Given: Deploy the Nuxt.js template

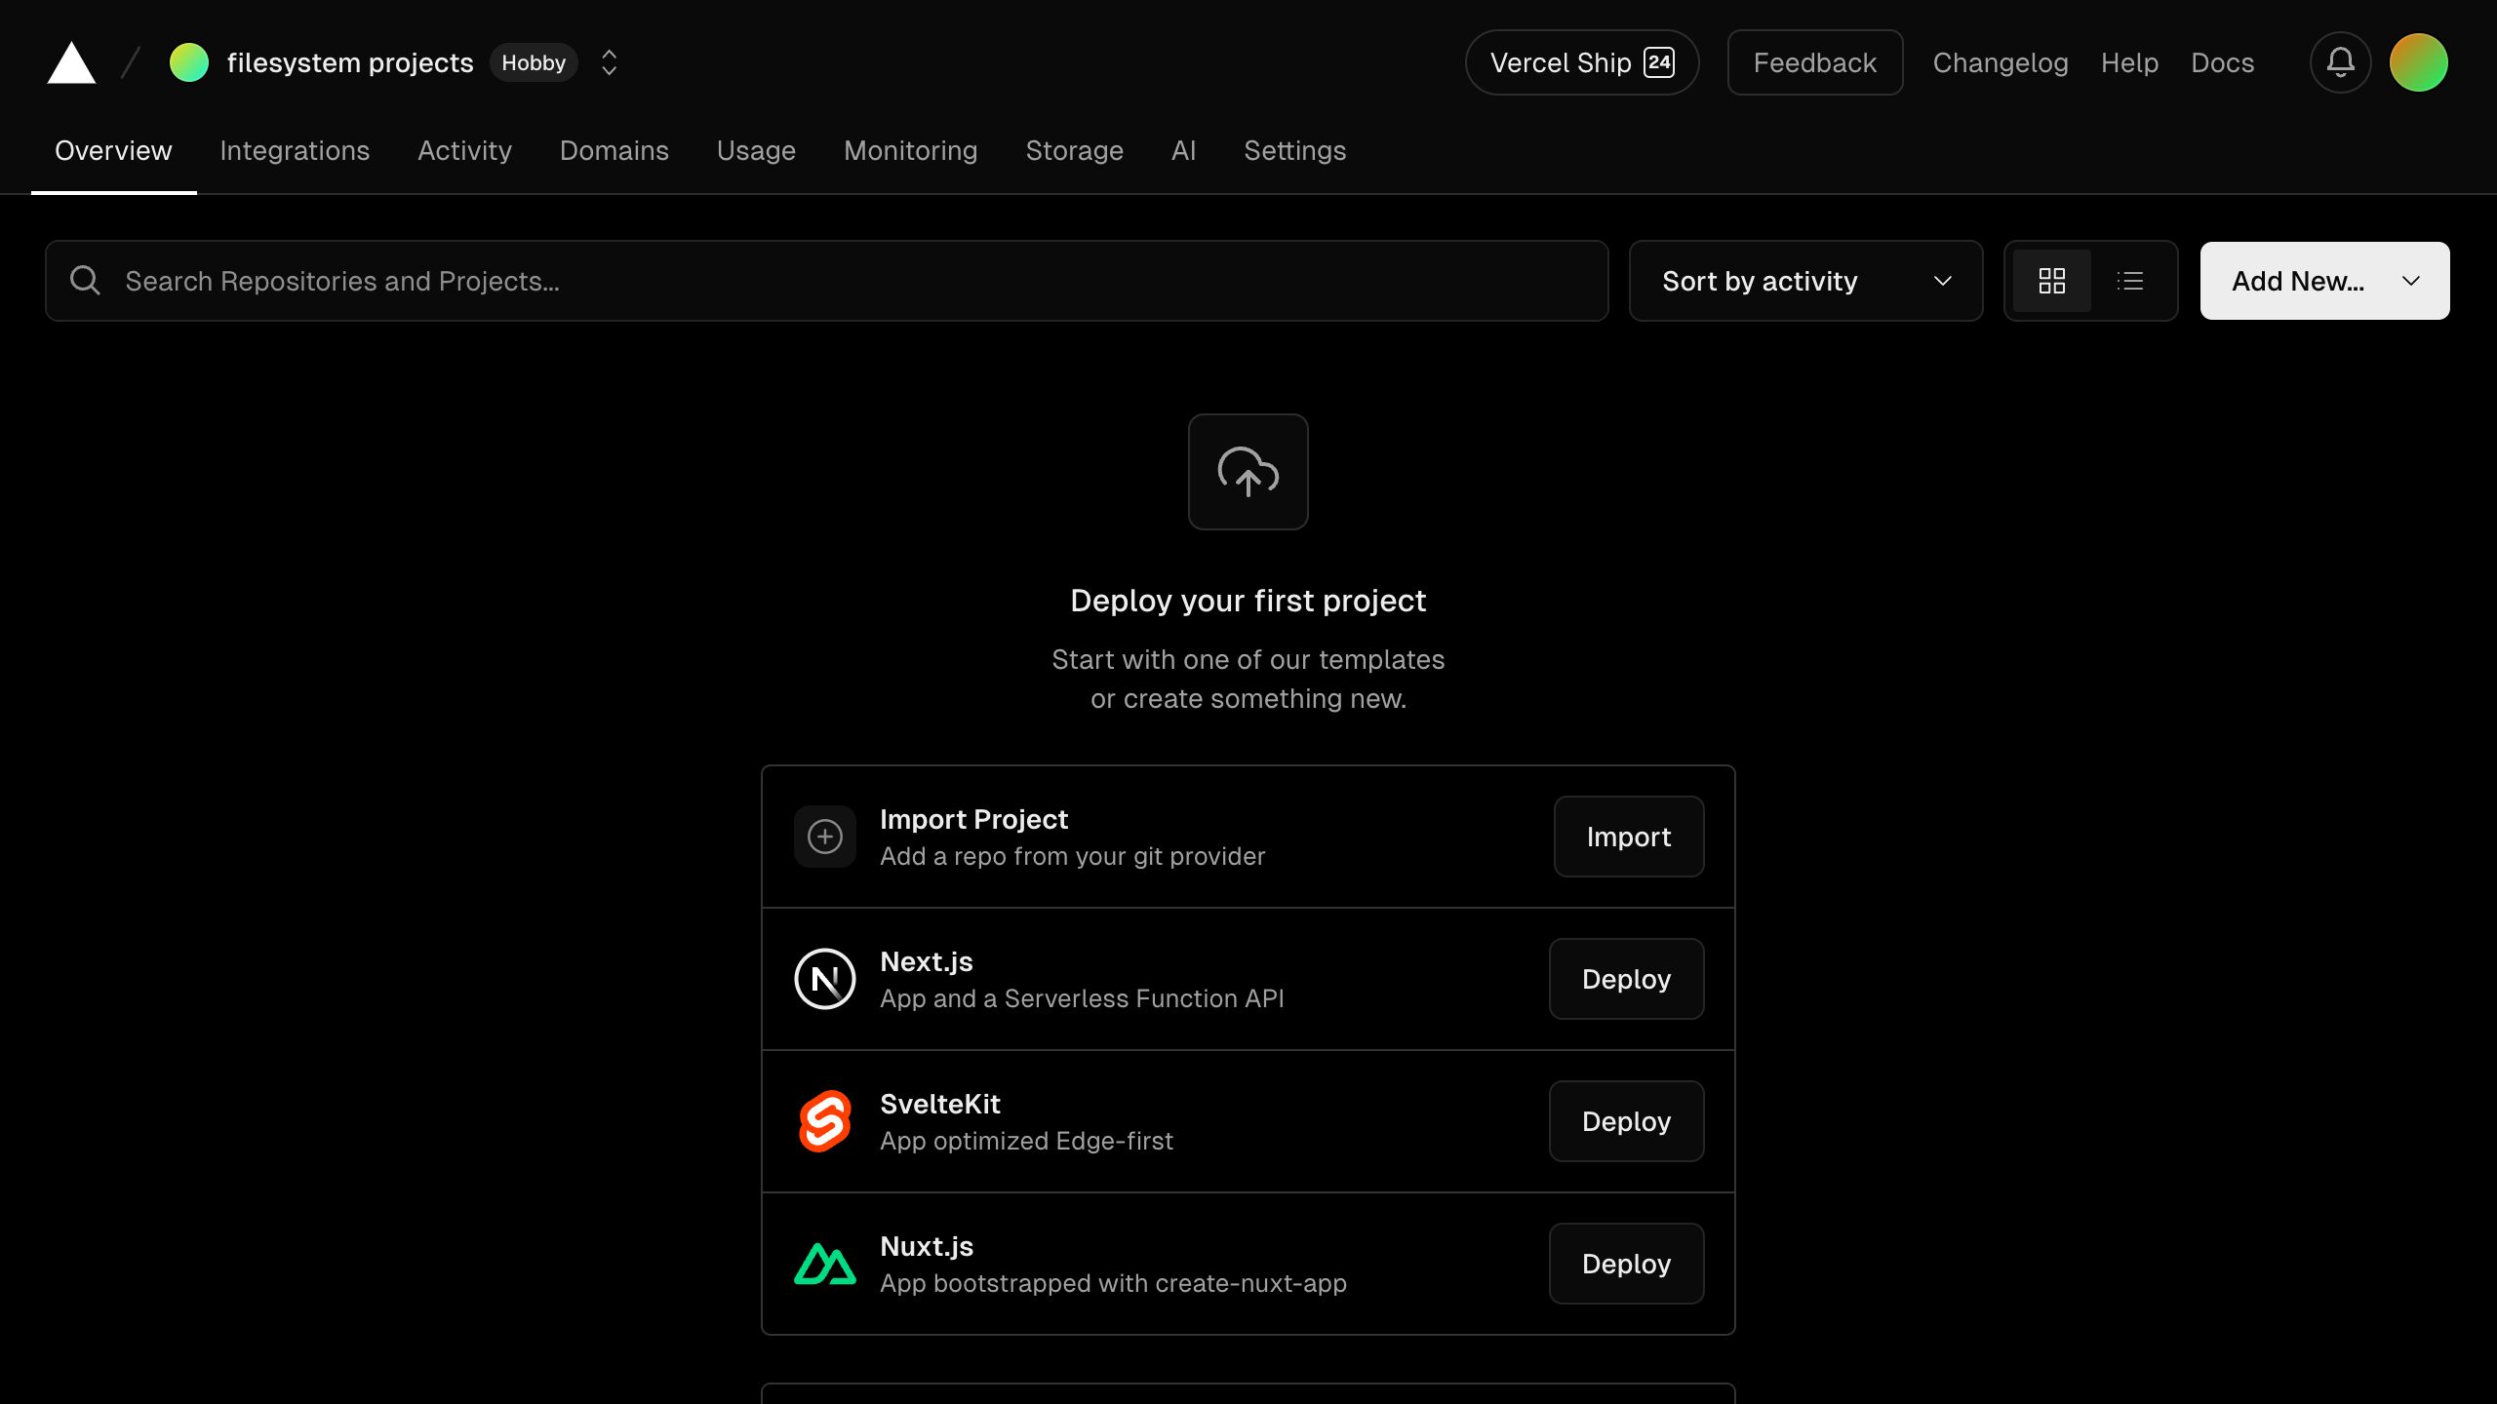Looking at the screenshot, I should tap(1627, 1264).
